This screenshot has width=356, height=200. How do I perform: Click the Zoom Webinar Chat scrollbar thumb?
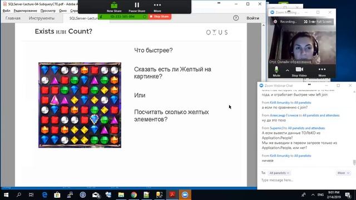[x=354, y=163]
